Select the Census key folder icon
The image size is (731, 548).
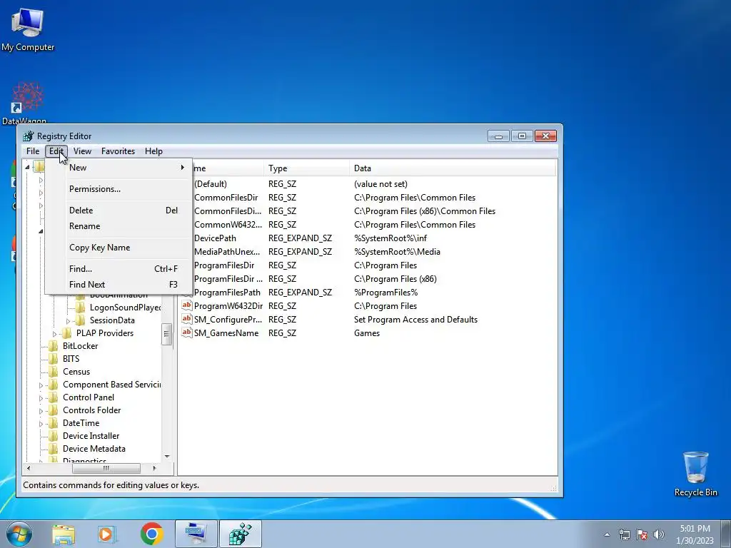pyautogui.click(x=54, y=371)
